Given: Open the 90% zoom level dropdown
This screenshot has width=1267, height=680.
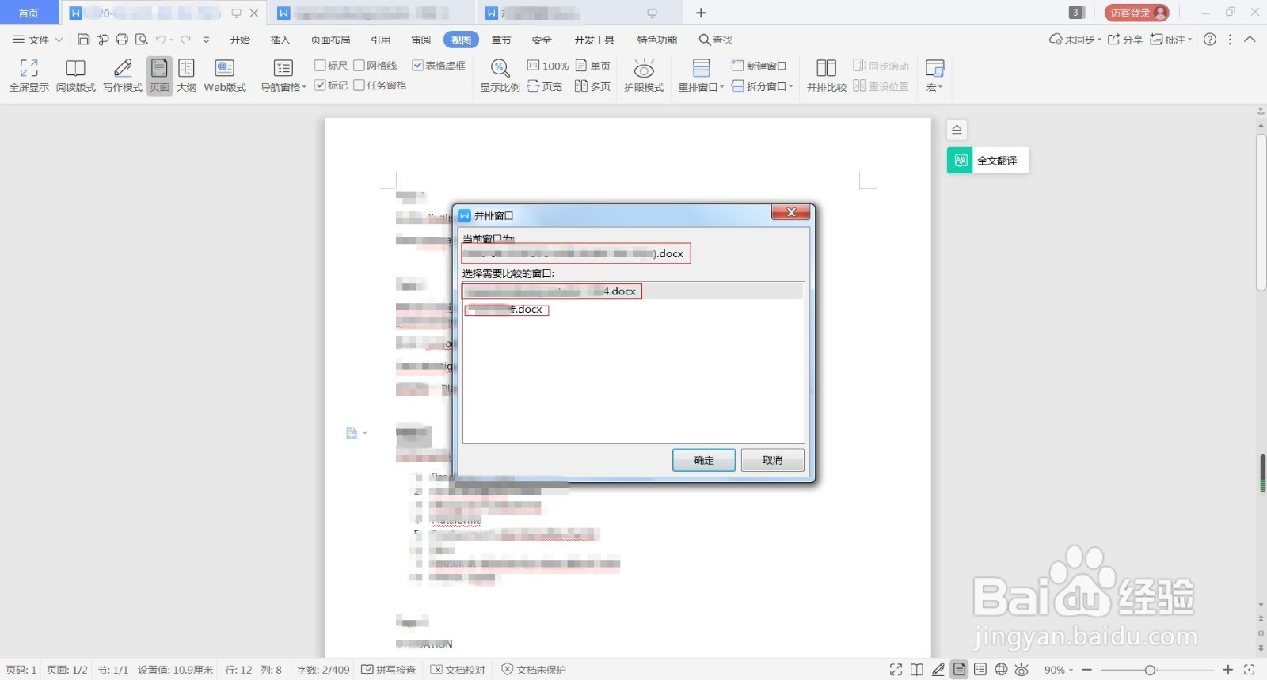Looking at the screenshot, I should (1059, 670).
